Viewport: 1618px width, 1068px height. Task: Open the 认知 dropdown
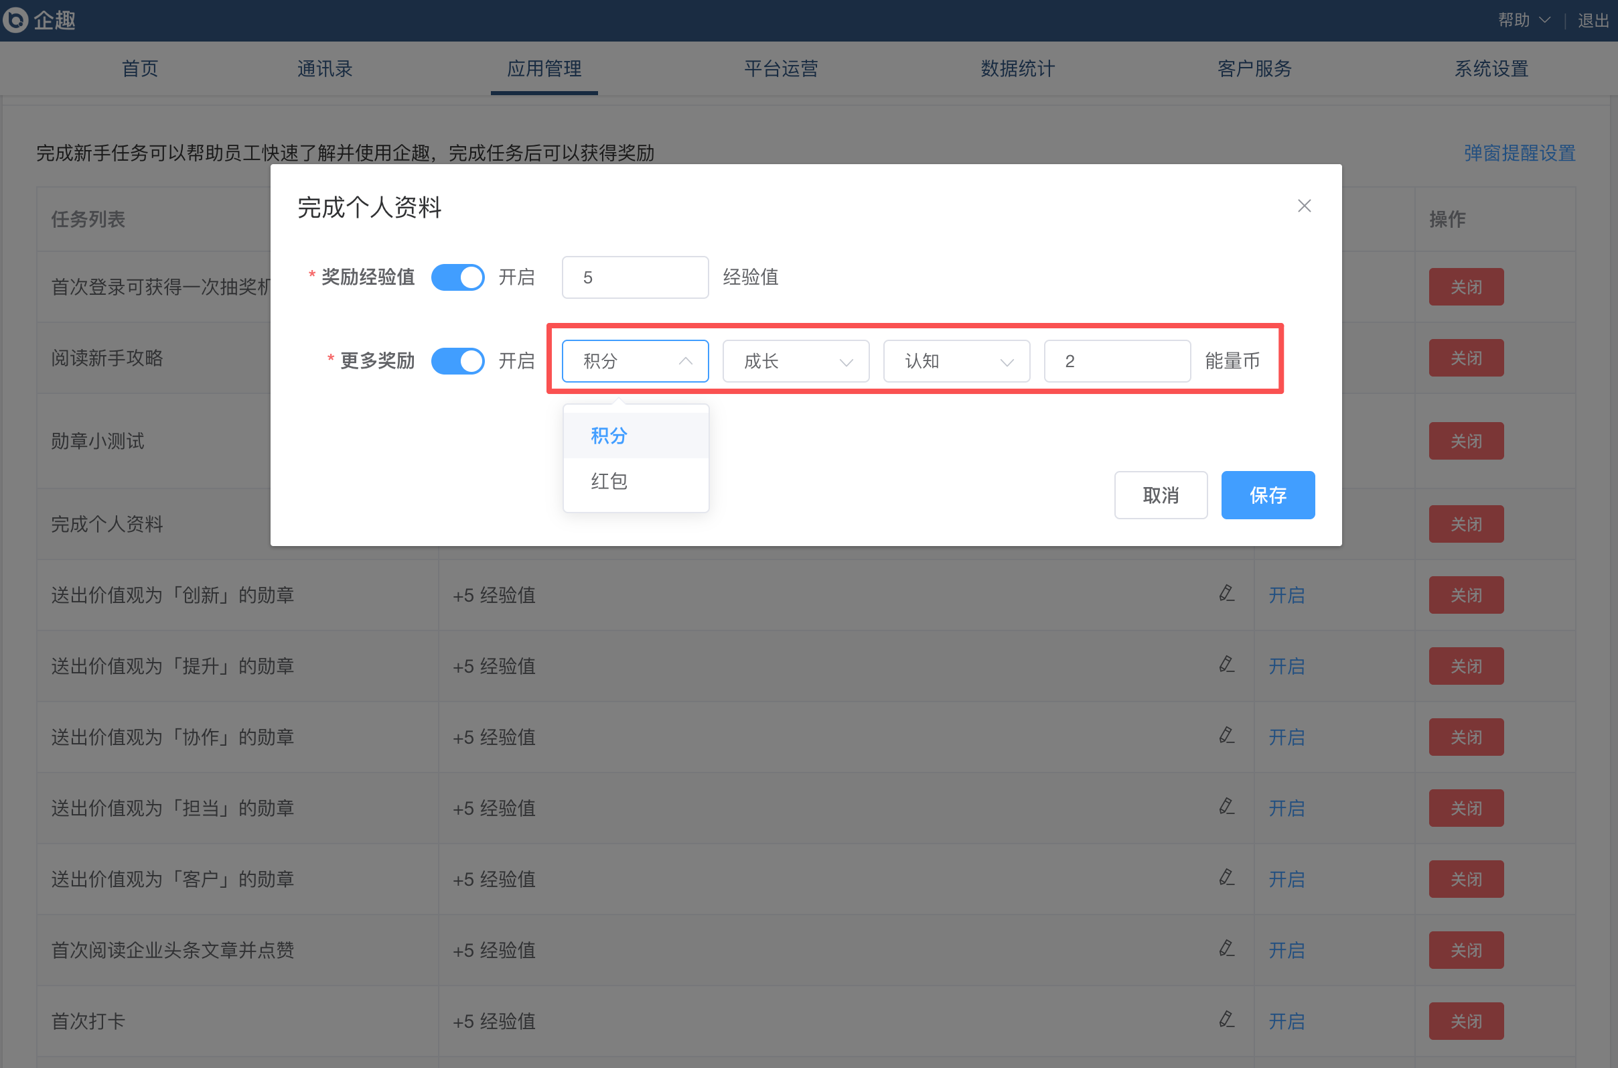(956, 361)
